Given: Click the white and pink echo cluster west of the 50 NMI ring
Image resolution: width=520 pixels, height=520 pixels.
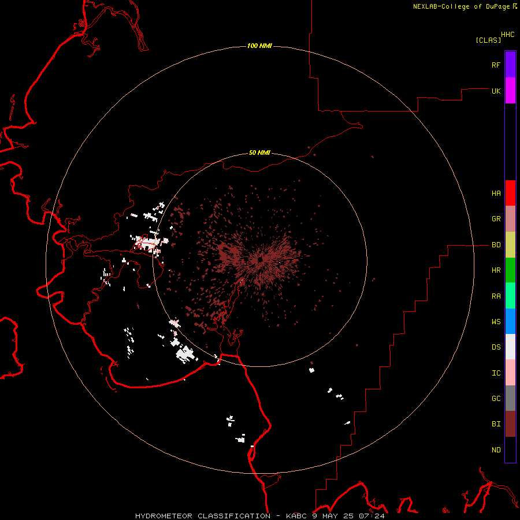Looking at the screenshot, I should point(150,243).
